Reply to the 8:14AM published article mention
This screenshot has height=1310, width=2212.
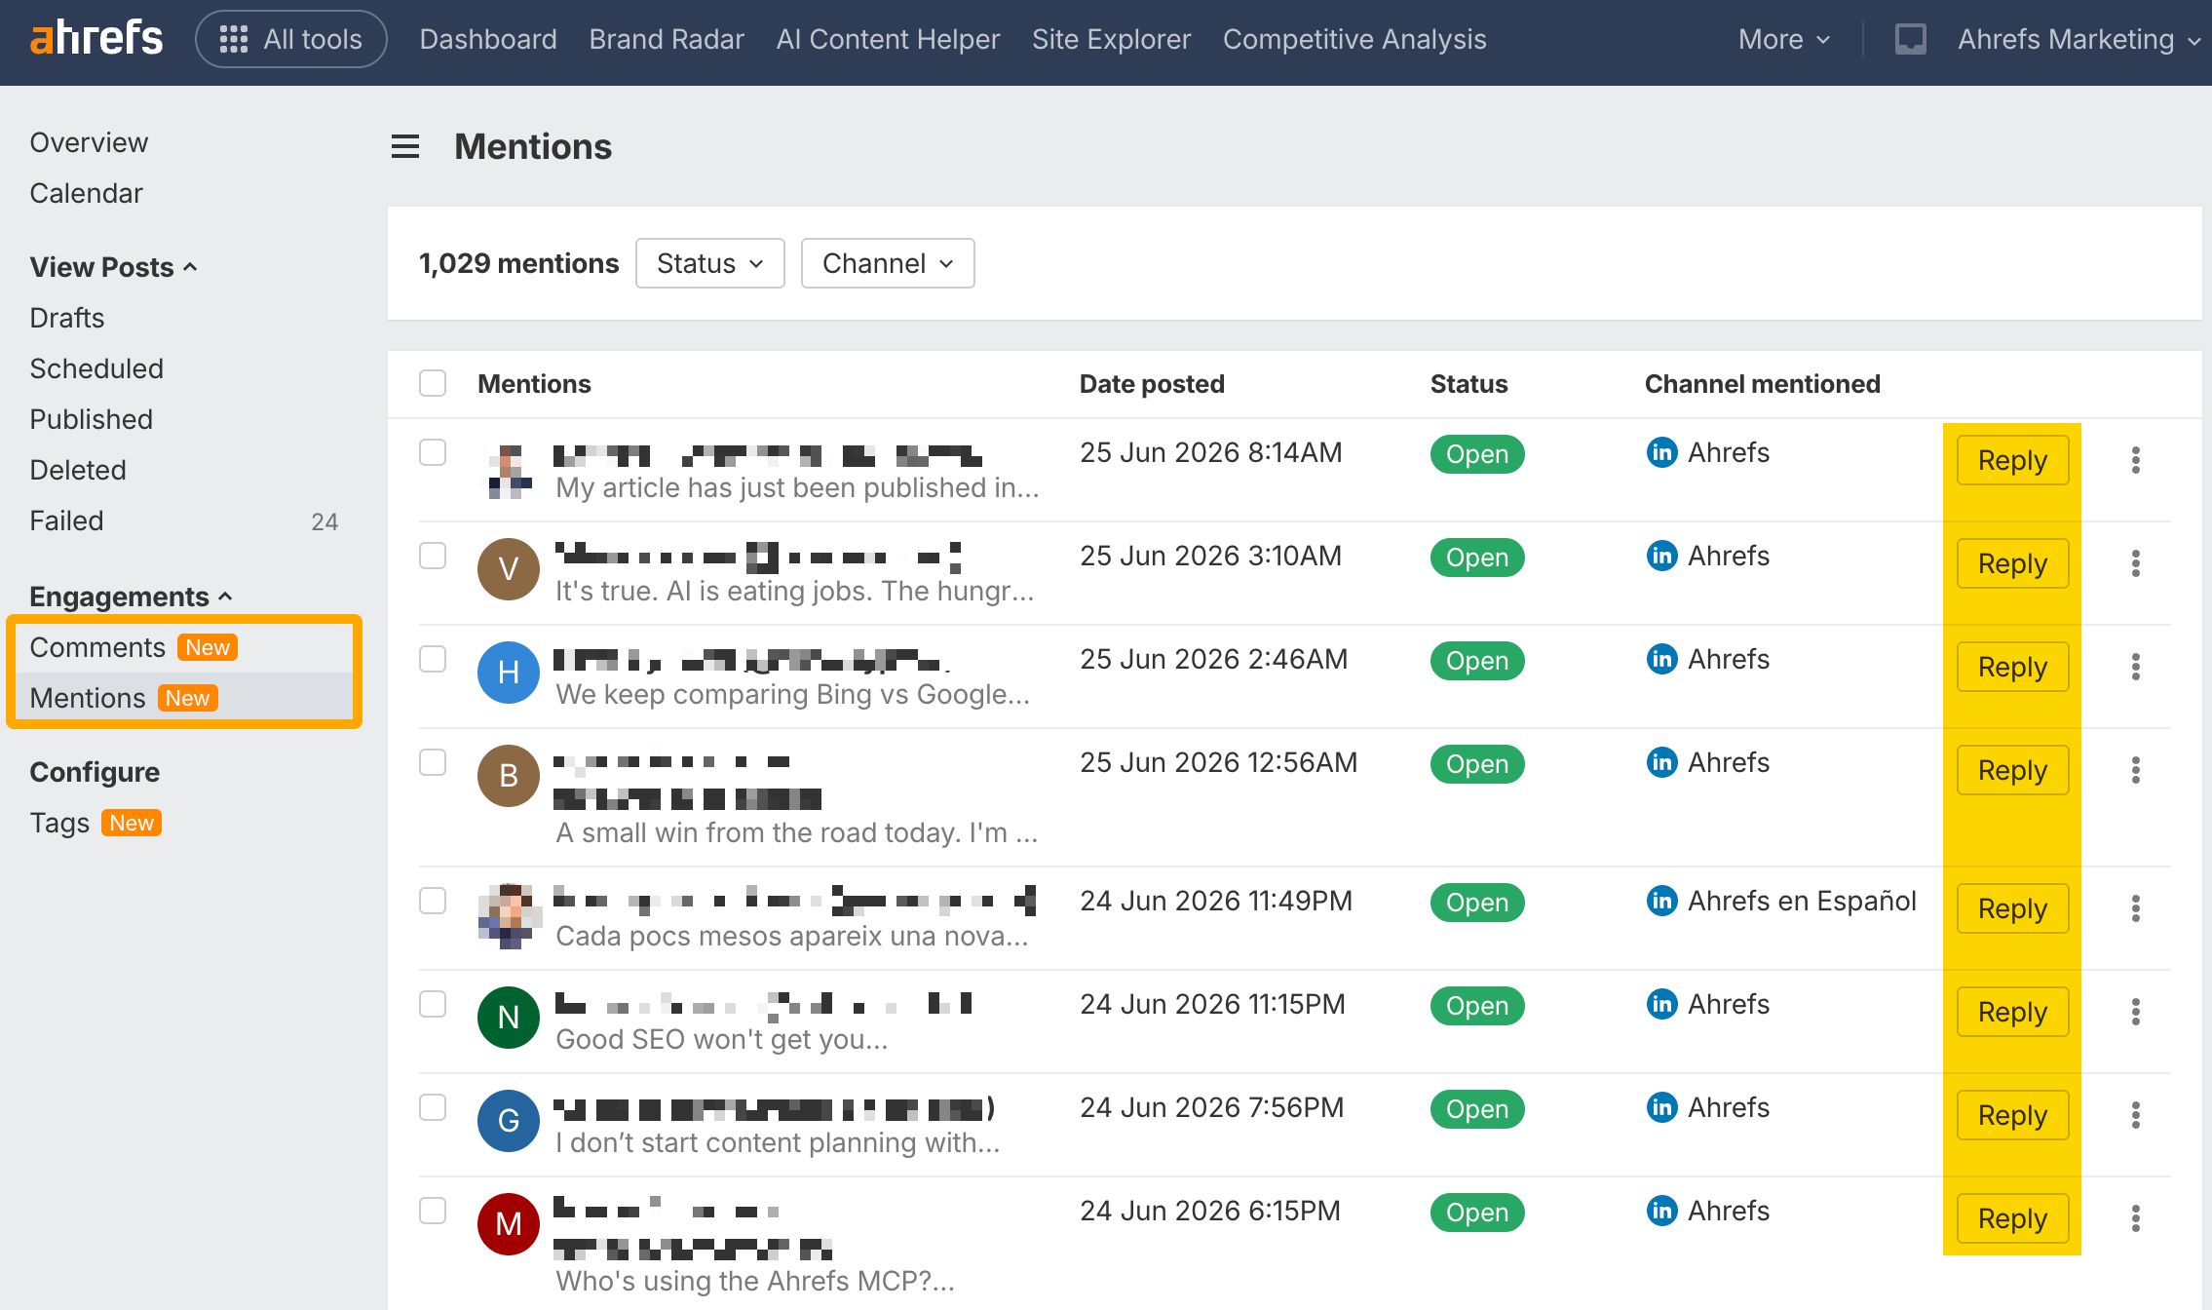pos(2012,460)
